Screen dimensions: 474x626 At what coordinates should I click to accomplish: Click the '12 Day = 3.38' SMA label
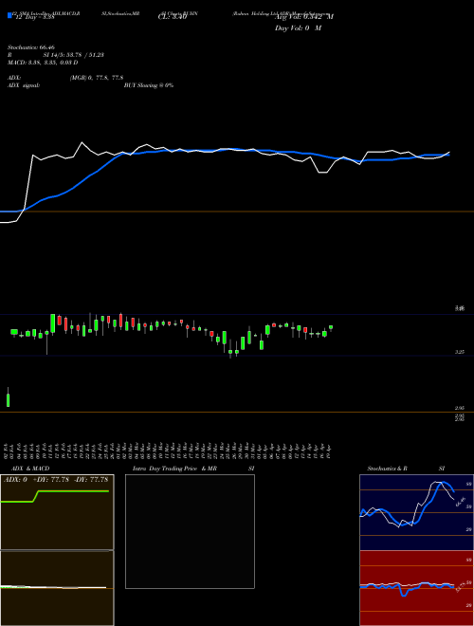point(35,17)
